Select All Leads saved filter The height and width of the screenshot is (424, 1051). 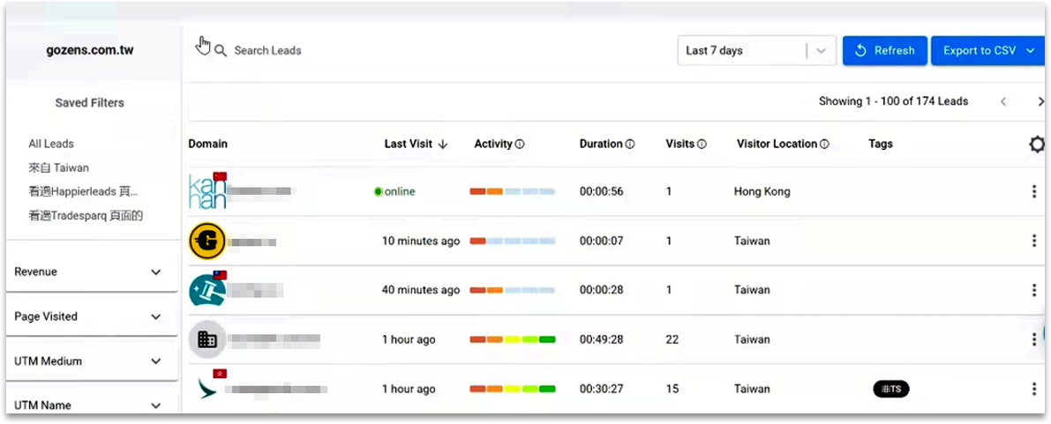click(51, 144)
